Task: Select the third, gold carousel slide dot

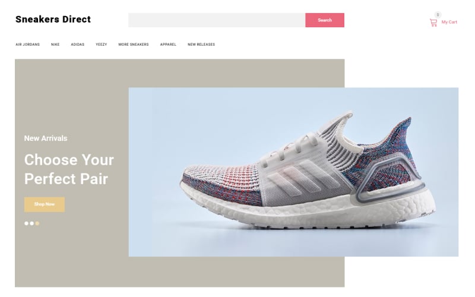Action: [x=37, y=223]
